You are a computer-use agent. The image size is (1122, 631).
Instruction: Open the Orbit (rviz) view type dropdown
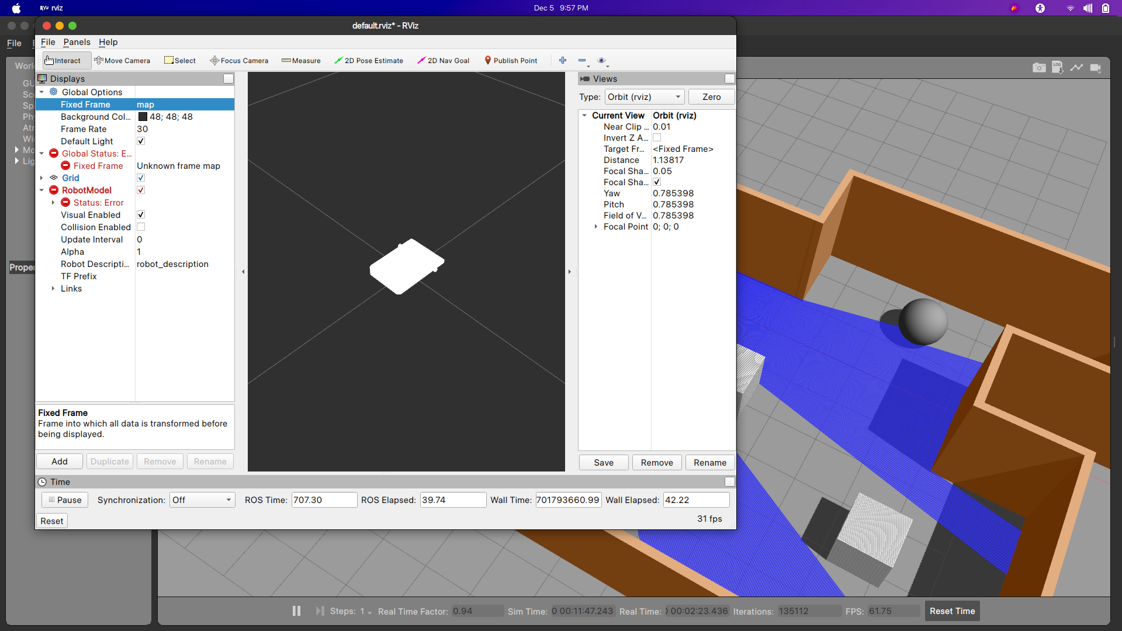644,97
